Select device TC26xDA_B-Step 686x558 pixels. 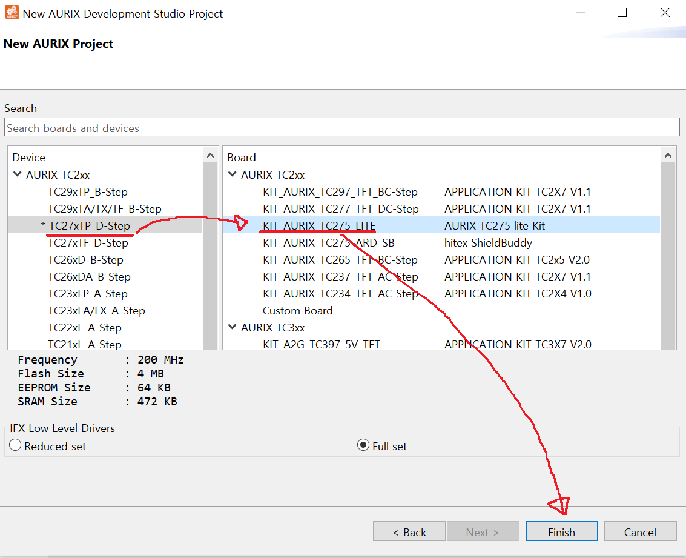[x=89, y=277]
